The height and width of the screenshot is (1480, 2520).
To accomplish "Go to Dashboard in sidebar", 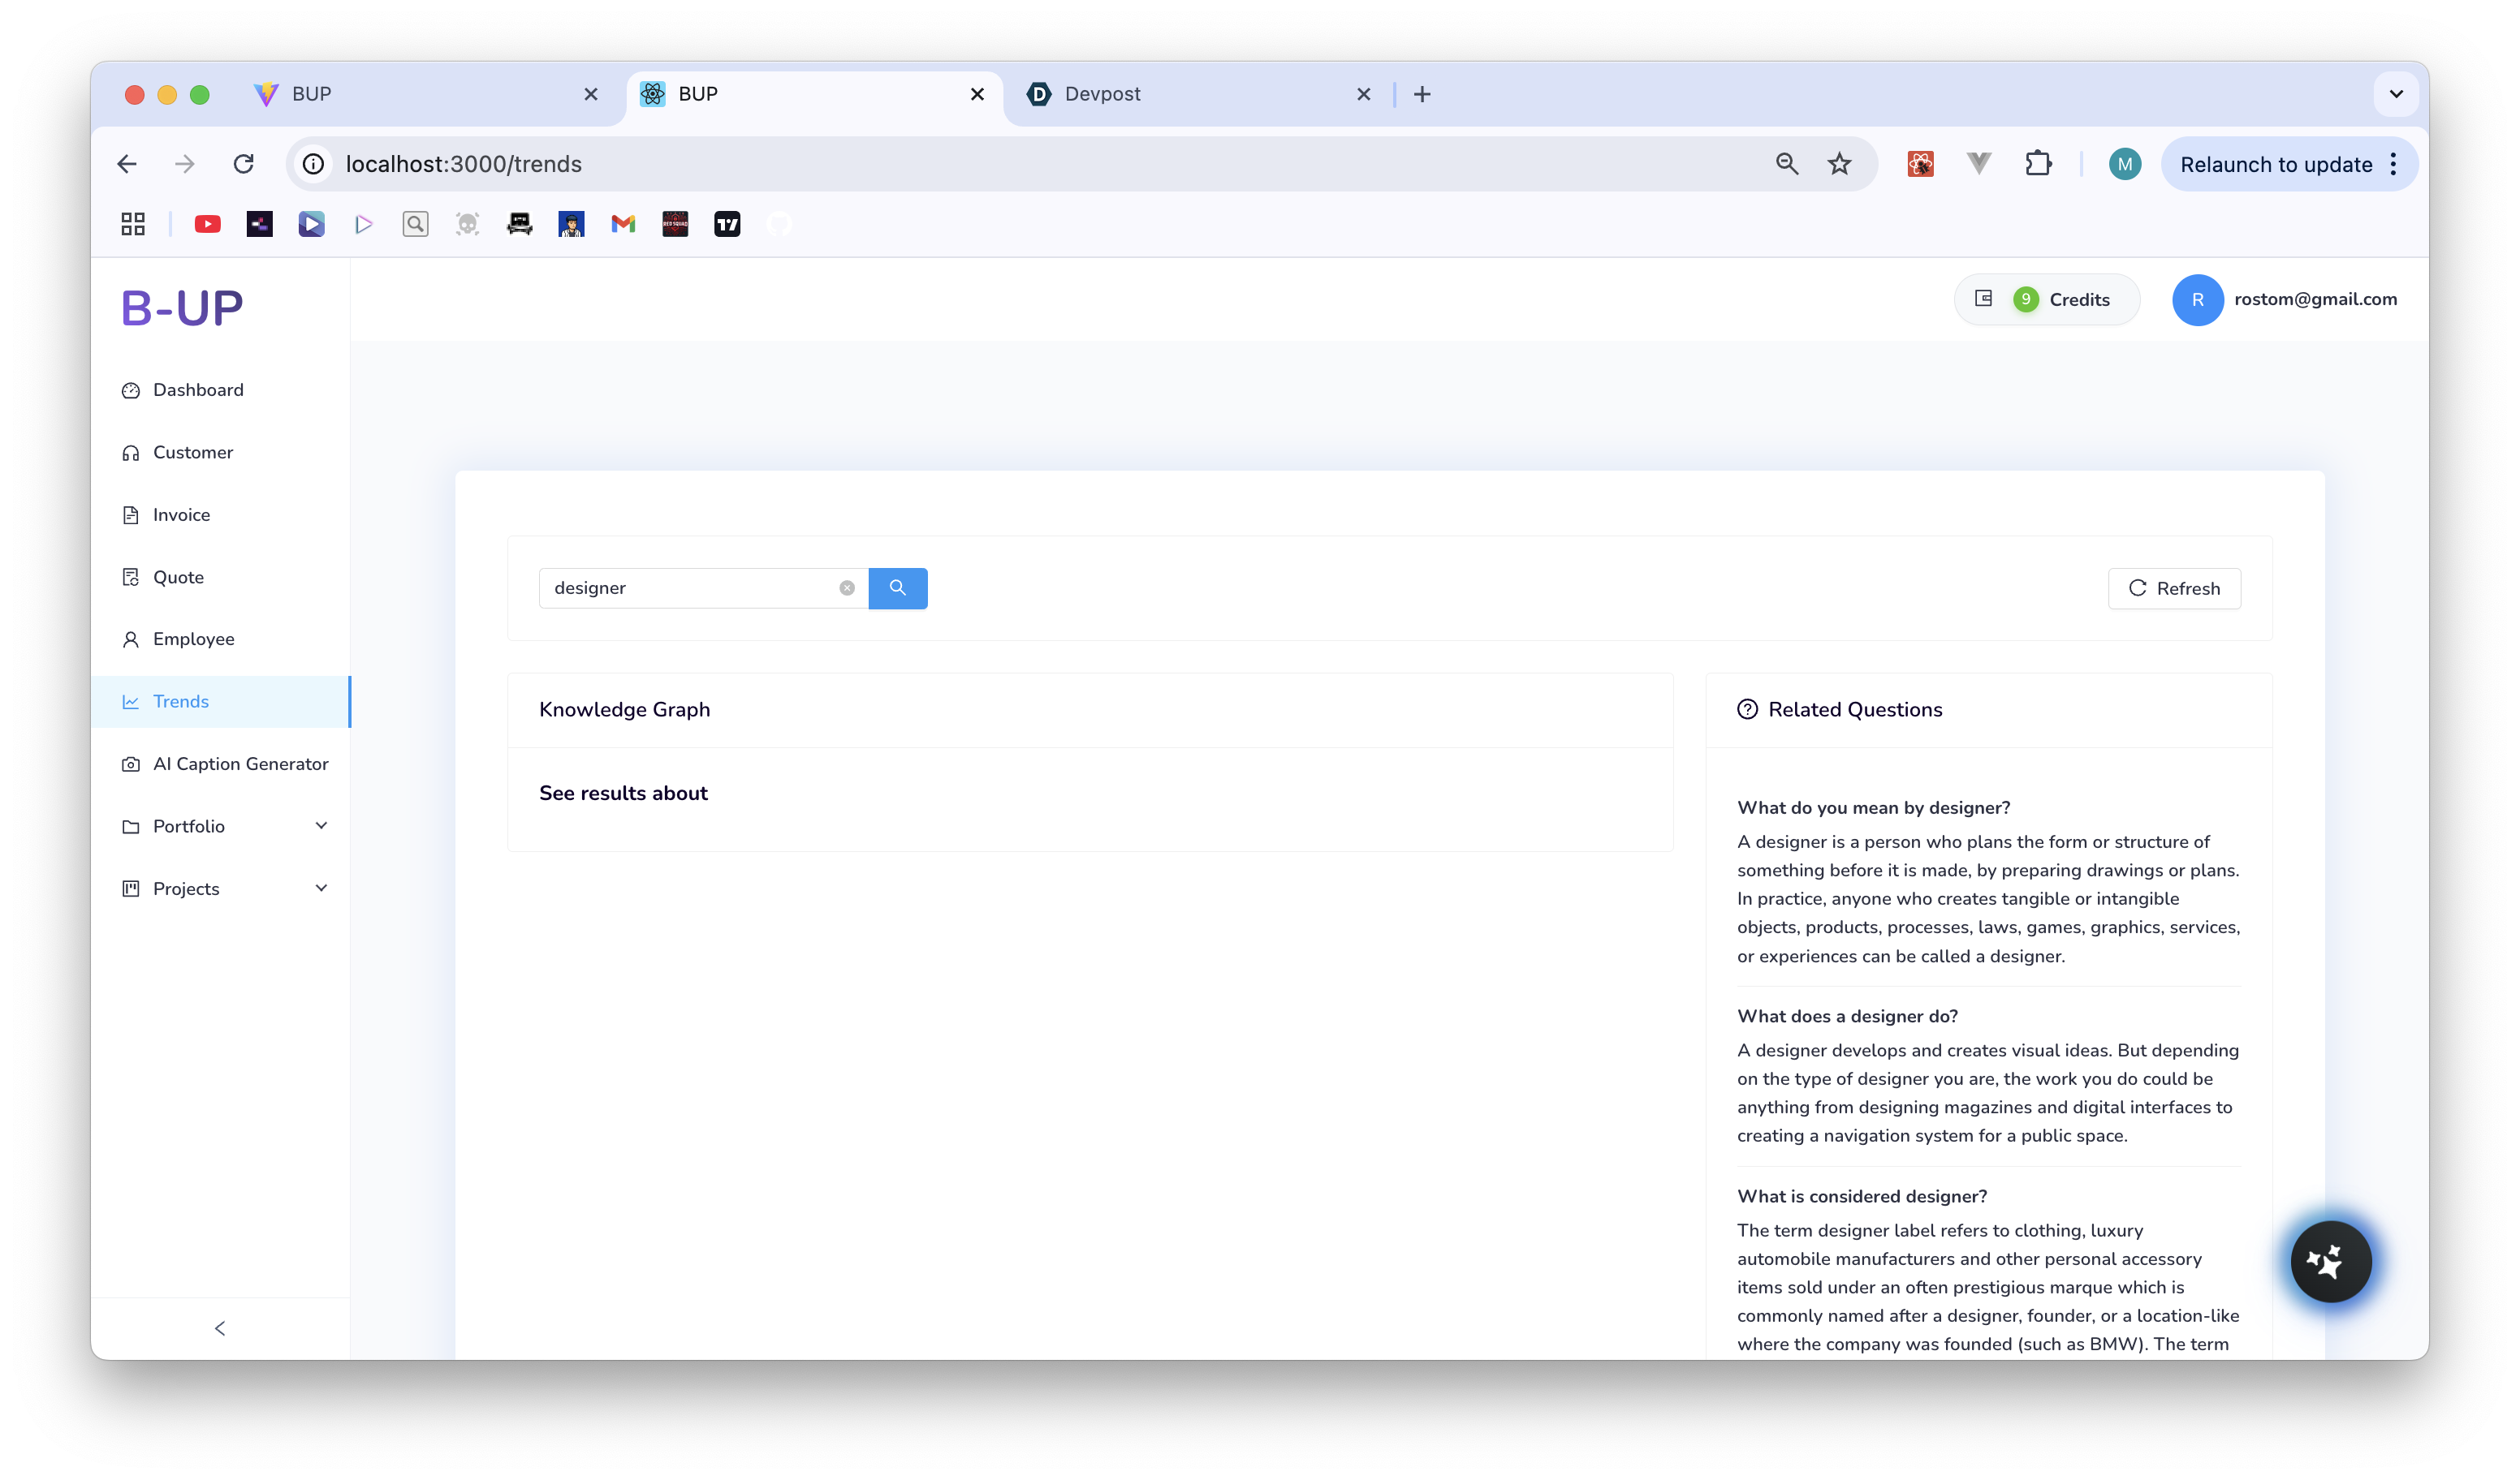I will [x=198, y=389].
